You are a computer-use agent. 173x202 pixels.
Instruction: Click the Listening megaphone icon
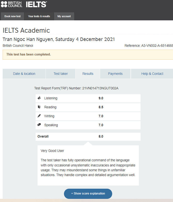click(x=39, y=98)
